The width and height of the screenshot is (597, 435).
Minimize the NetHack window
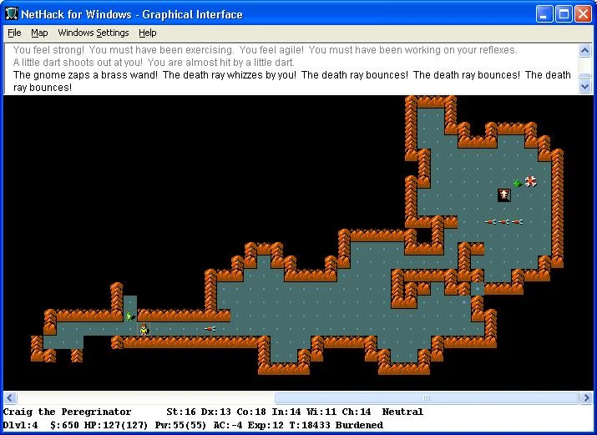(544, 14)
